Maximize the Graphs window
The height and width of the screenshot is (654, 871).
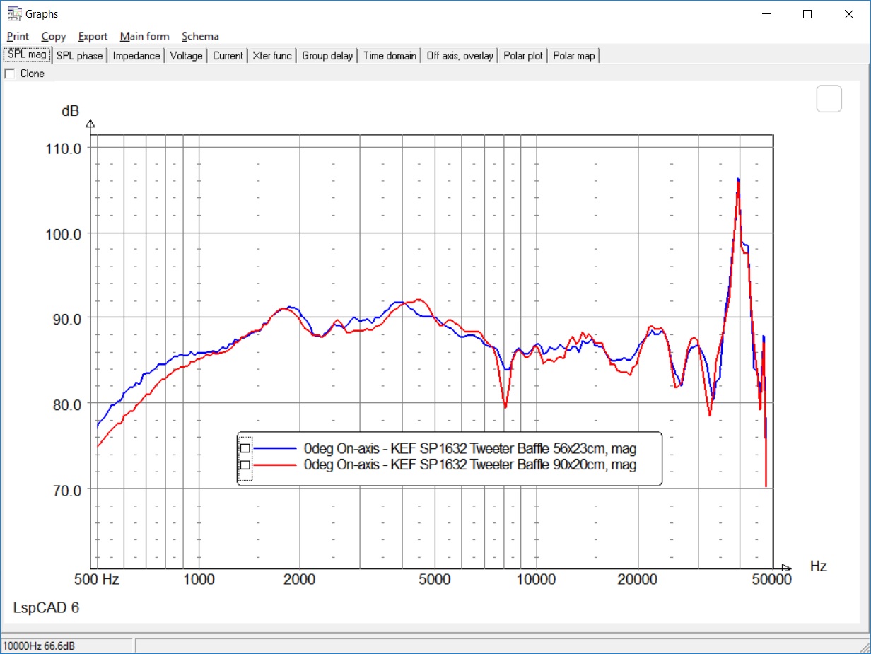(x=807, y=14)
